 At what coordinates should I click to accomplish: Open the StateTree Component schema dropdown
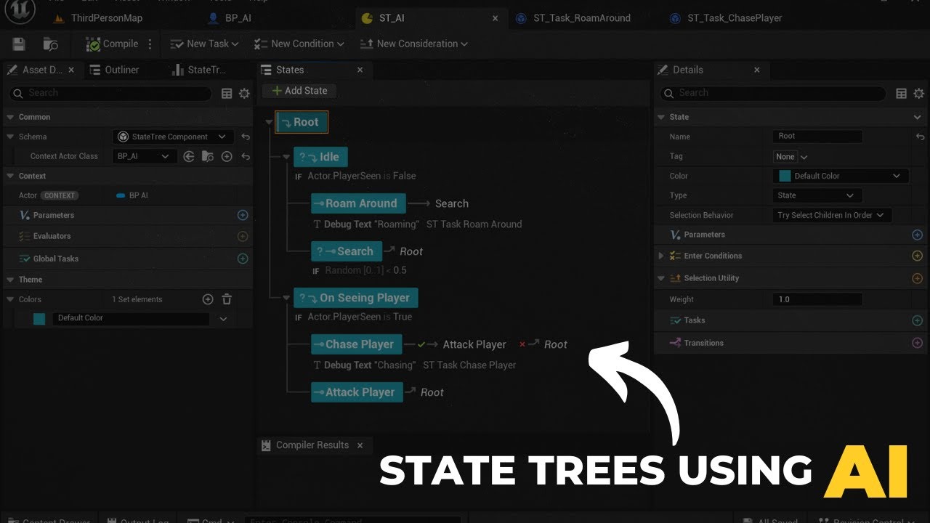174,137
